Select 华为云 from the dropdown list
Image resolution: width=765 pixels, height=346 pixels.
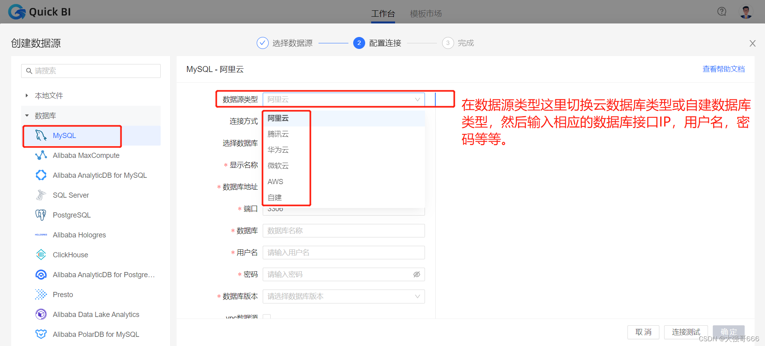coord(344,150)
